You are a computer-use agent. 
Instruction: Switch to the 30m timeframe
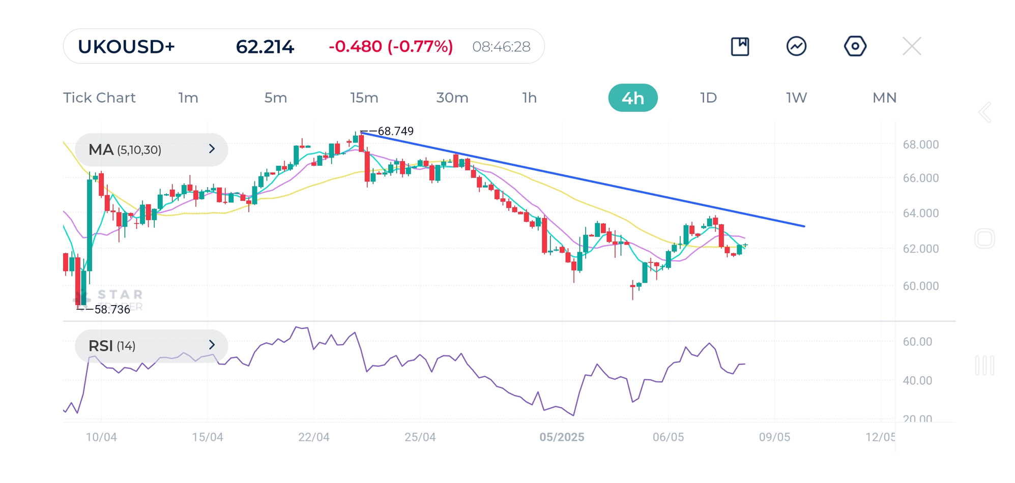(452, 98)
